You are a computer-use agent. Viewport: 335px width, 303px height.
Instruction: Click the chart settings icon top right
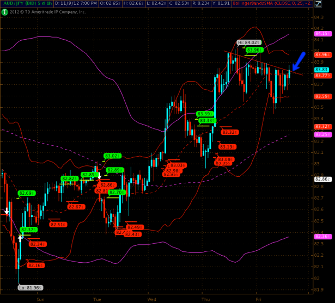pyautogui.click(x=318, y=4)
